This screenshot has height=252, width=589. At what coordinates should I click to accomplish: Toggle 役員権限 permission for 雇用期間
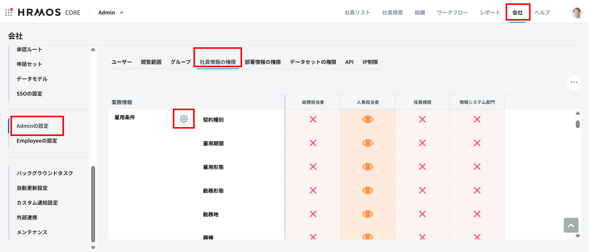422,143
